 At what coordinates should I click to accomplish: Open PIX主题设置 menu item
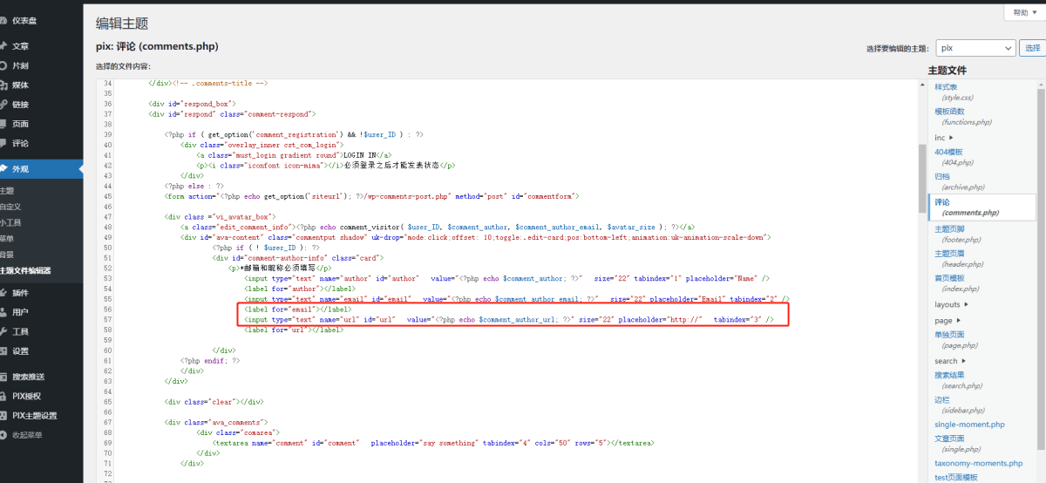(34, 416)
